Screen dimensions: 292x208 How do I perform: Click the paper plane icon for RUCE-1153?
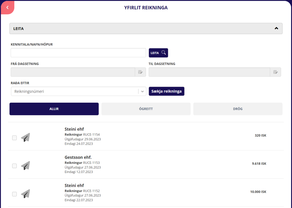click(26, 166)
